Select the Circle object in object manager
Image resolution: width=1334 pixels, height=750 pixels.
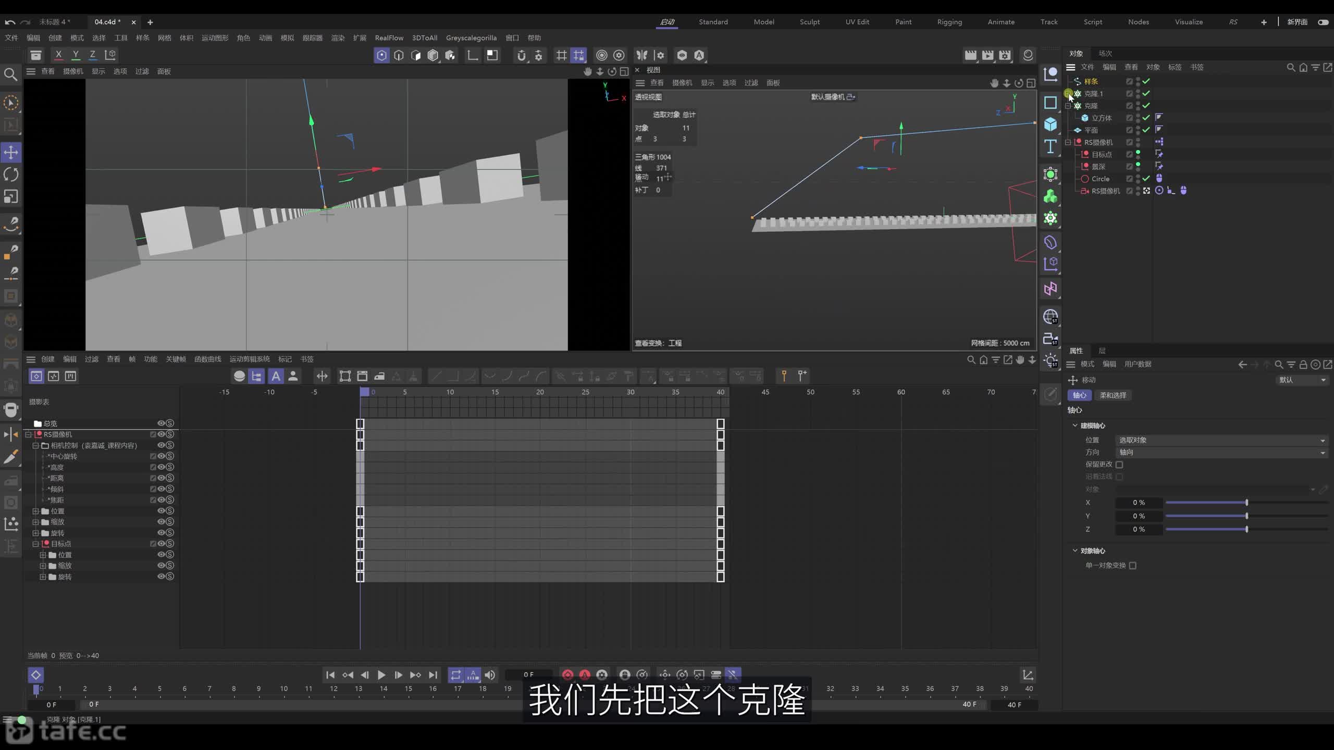pyautogui.click(x=1100, y=179)
